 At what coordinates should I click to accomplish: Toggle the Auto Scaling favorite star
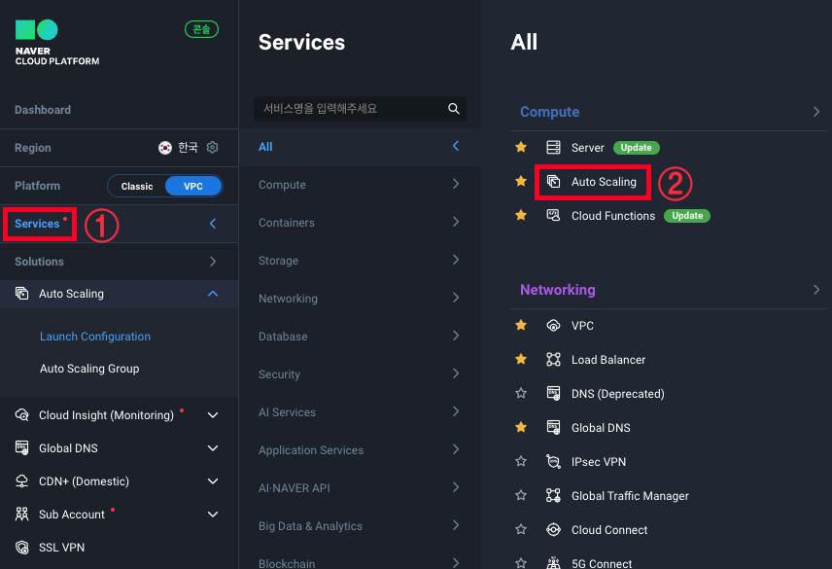(x=521, y=181)
